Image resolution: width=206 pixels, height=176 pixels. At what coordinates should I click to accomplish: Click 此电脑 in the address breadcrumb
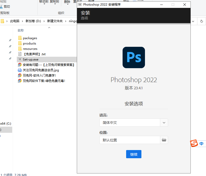[15, 21]
